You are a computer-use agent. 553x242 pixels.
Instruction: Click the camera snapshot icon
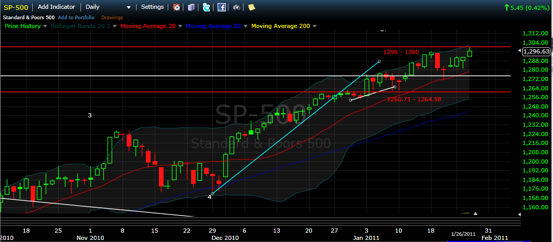point(237,7)
